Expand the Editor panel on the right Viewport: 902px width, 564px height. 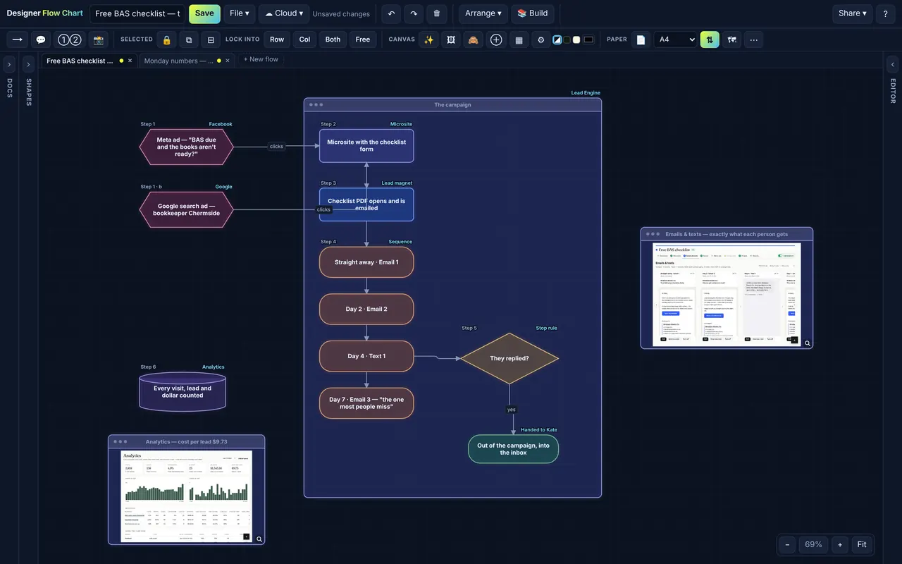point(893,64)
